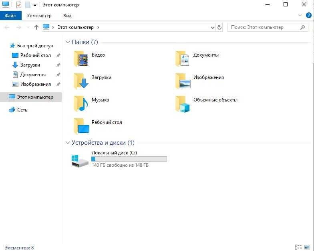Click the Объемные объекты label

[x=215, y=99]
